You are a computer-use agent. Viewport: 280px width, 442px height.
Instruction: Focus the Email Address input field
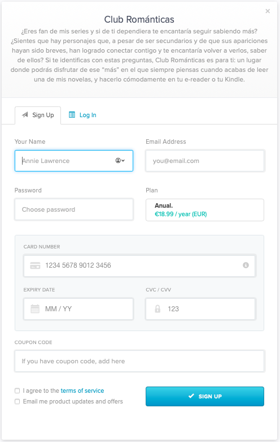(205, 161)
